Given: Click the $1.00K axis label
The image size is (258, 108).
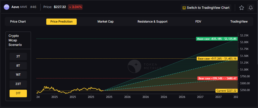Looking at the screenshot, I should click(244, 69).
